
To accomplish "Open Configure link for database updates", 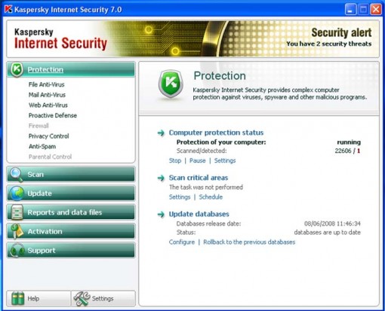I will click(182, 242).
